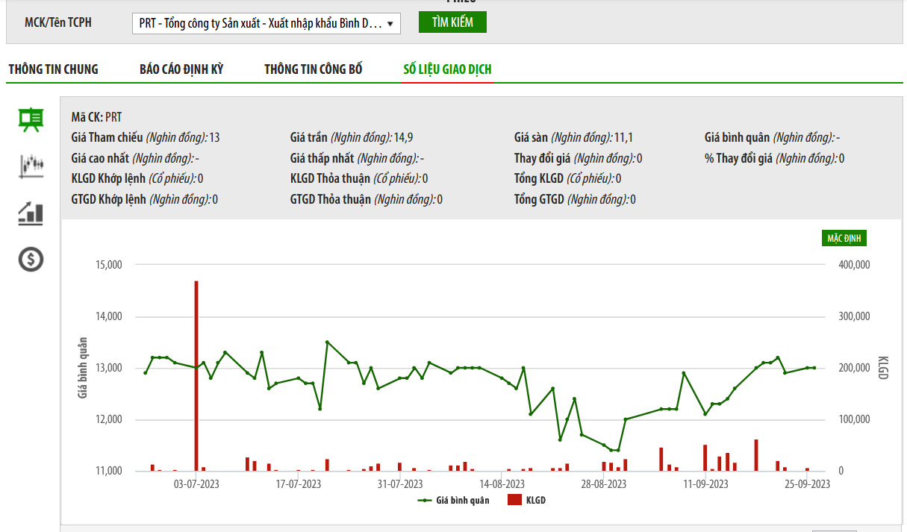
Task: Click the MẶC ĐỊNH default button
Action: (x=844, y=238)
